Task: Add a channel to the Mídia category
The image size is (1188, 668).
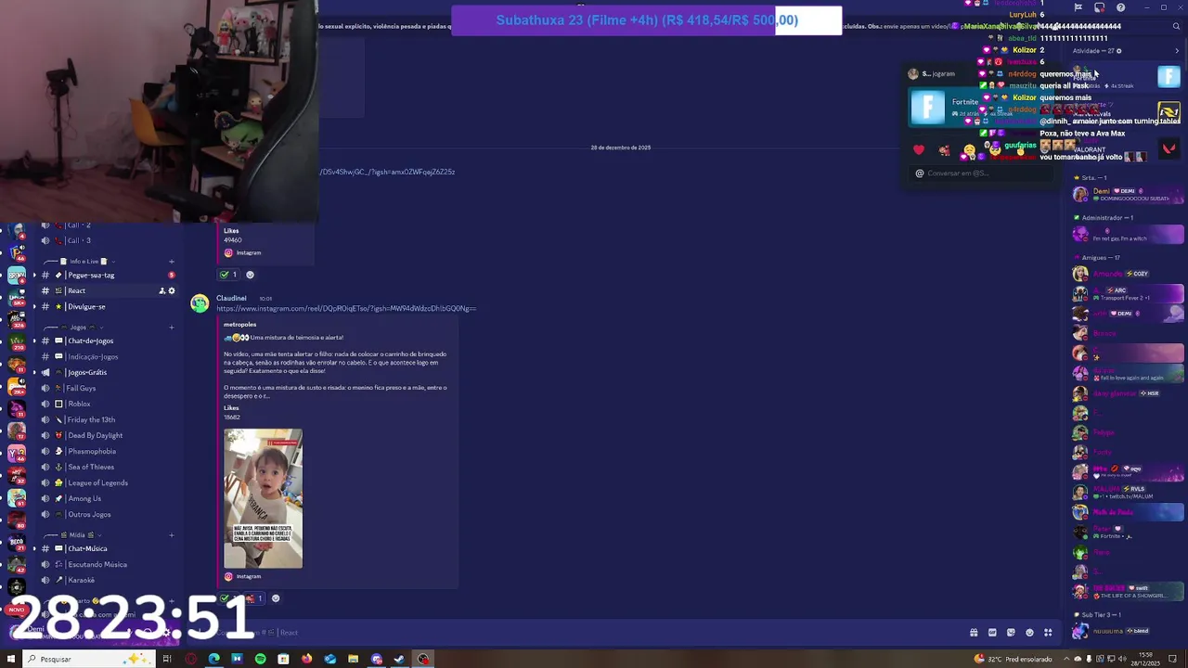Action: click(x=172, y=535)
